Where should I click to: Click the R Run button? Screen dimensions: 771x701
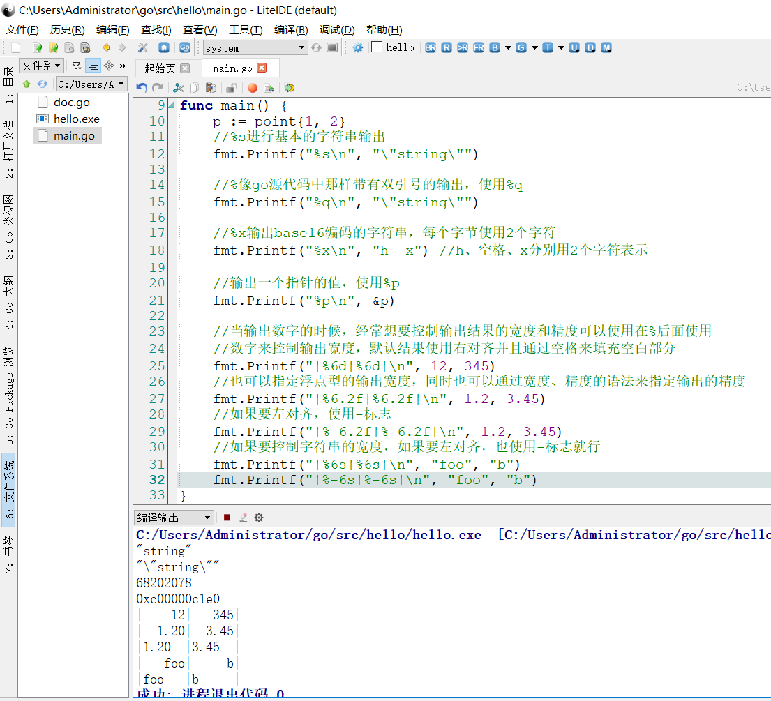pyautogui.click(x=447, y=47)
